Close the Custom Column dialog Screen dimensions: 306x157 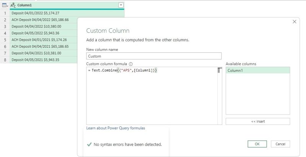[295, 22]
